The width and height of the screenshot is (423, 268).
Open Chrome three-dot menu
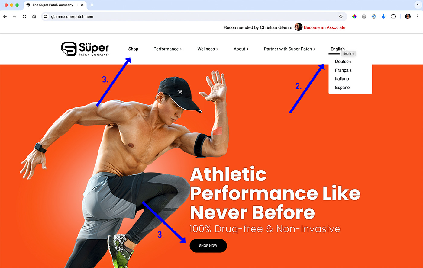tap(418, 17)
